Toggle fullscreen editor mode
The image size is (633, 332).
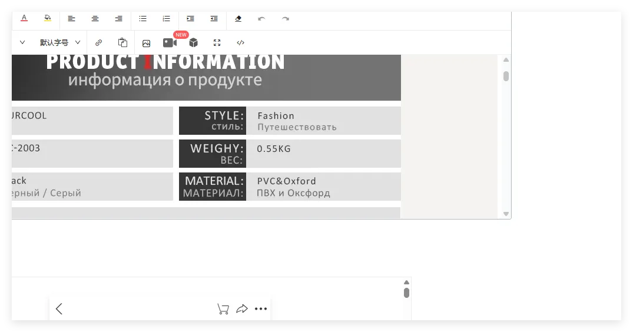[x=217, y=42]
